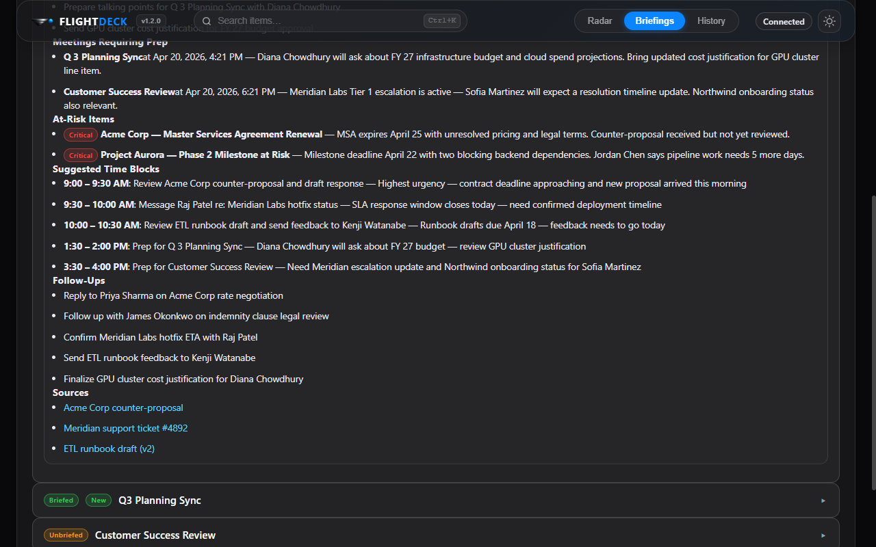Click the Unbriefed badge on Customer Success Review
The width and height of the screenshot is (876, 547).
point(66,535)
